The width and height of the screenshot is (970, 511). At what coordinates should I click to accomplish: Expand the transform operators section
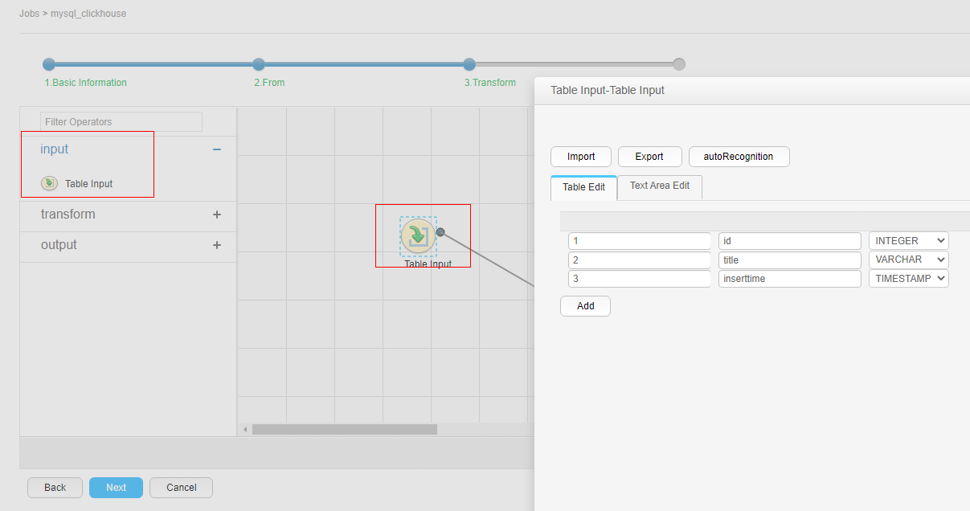(216, 215)
